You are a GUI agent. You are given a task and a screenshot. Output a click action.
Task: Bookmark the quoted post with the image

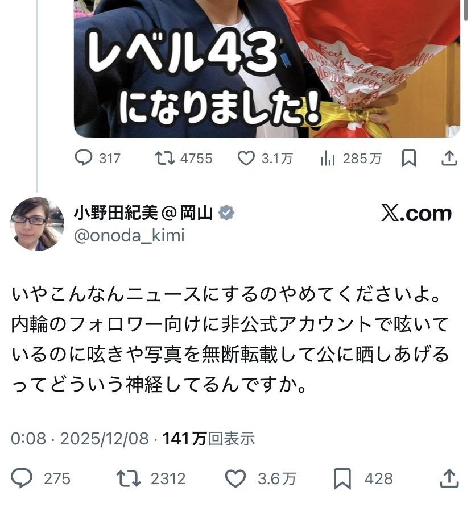(409, 159)
